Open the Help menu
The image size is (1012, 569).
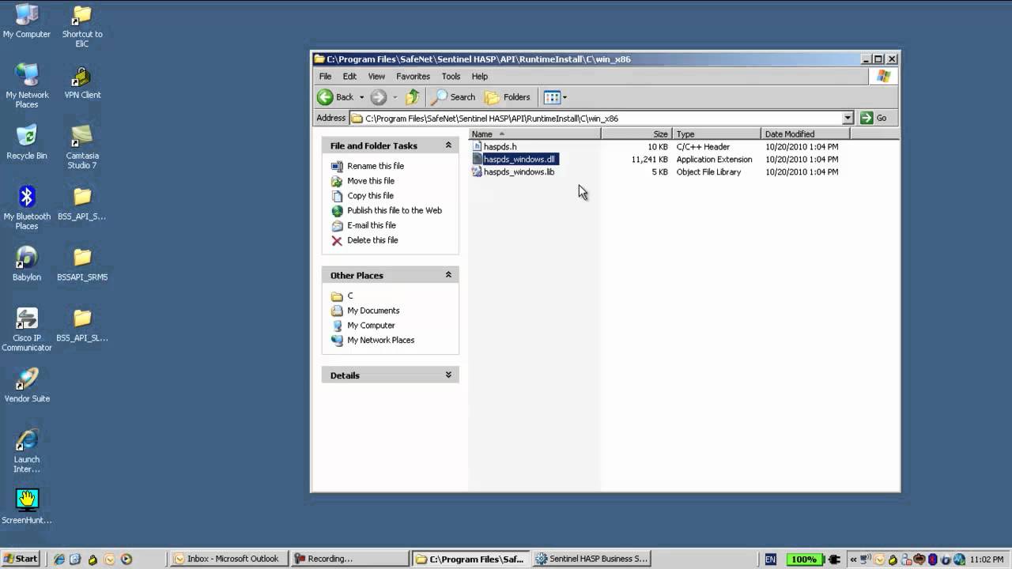(480, 77)
